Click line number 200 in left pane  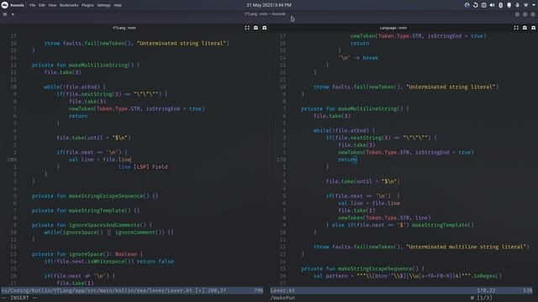(12, 159)
